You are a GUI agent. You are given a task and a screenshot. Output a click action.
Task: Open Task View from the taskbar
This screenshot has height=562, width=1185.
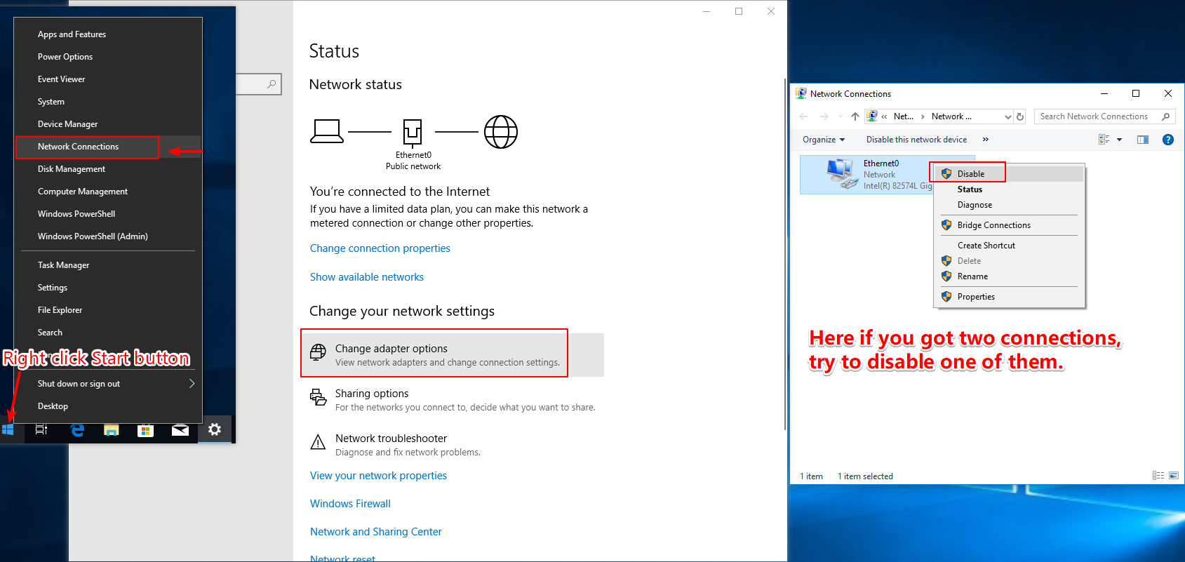click(41, 429)
